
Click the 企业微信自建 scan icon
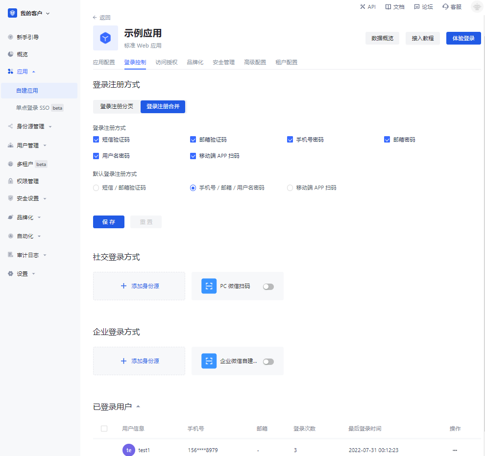[x=209, y=361]
